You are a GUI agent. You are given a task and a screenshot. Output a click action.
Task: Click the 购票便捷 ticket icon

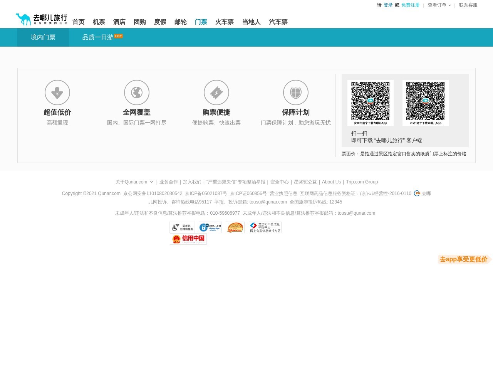click(x=216, y=92)
